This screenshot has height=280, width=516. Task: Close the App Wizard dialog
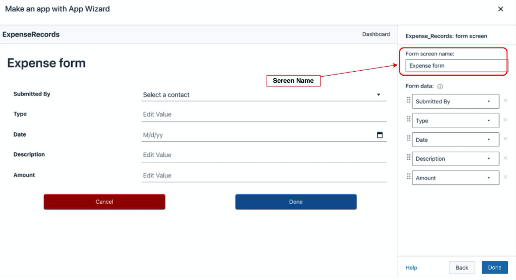point(501,9)
